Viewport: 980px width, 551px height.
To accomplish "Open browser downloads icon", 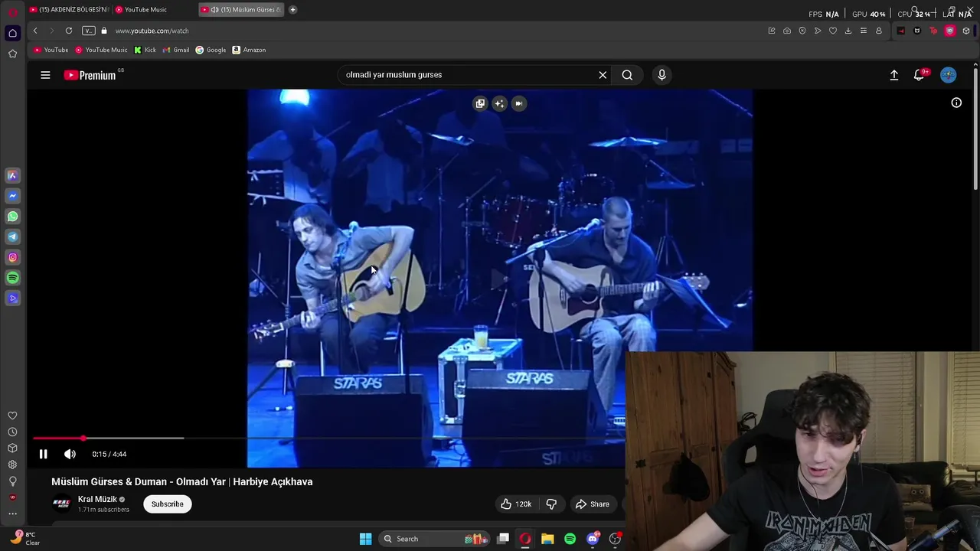I will point(848,31).
